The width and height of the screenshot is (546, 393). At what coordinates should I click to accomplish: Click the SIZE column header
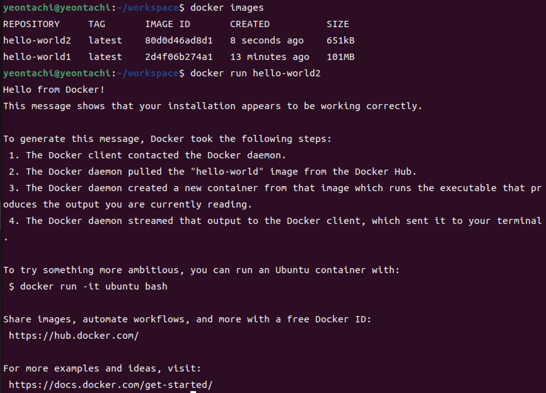click(338, 24)
